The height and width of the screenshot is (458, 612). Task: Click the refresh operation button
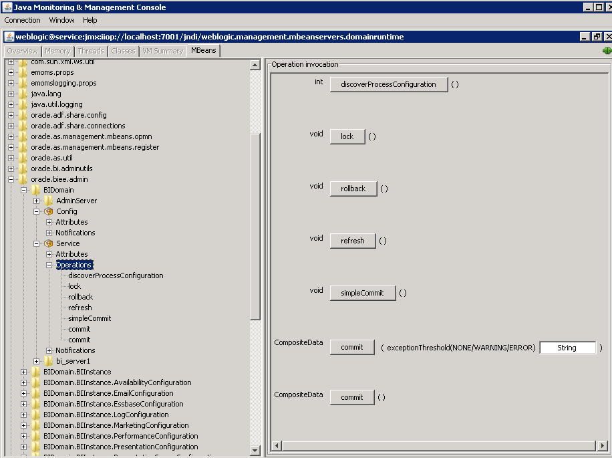(x=353, y=241)
